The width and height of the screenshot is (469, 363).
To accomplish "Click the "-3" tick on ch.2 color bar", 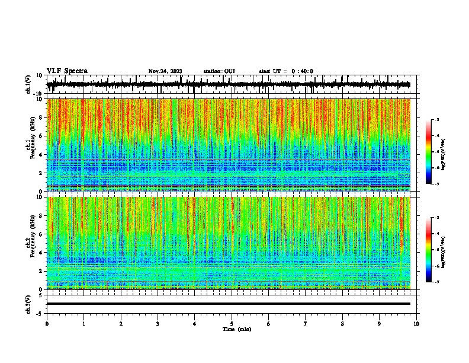I will 437,218.
